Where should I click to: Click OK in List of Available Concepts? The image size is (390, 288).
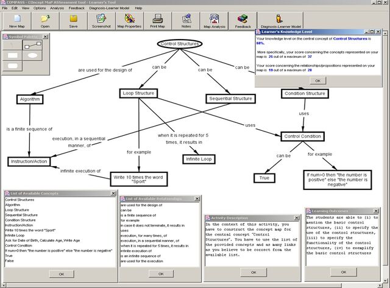tap(62, 274)
